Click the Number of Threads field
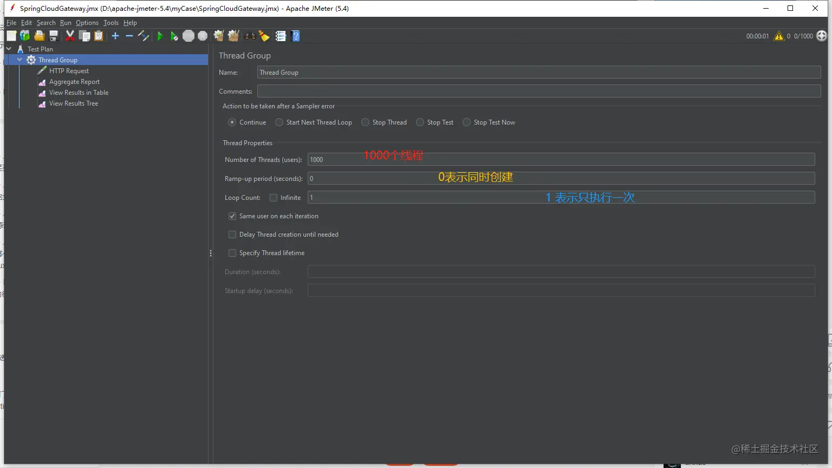Viewport: 832px width, 468px height. pos(561,159)
